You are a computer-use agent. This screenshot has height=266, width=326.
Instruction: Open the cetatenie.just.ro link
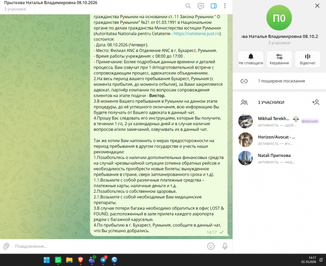196,34
